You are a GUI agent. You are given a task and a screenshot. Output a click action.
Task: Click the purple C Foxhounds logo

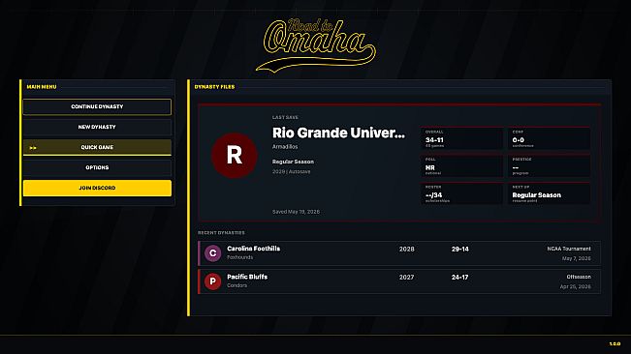212,253
